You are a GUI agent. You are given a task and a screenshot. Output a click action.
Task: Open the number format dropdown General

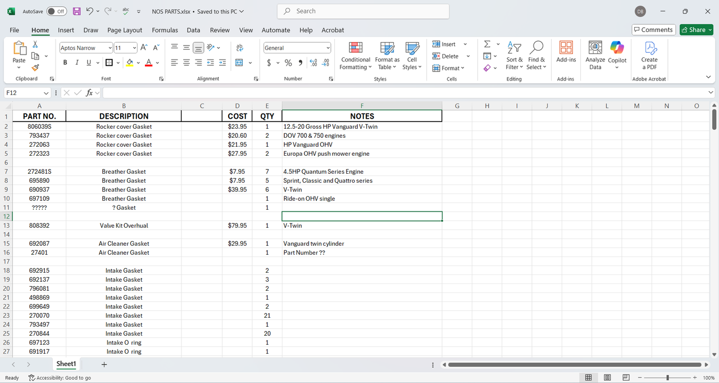pyautogui.click(x=327, y=48)
